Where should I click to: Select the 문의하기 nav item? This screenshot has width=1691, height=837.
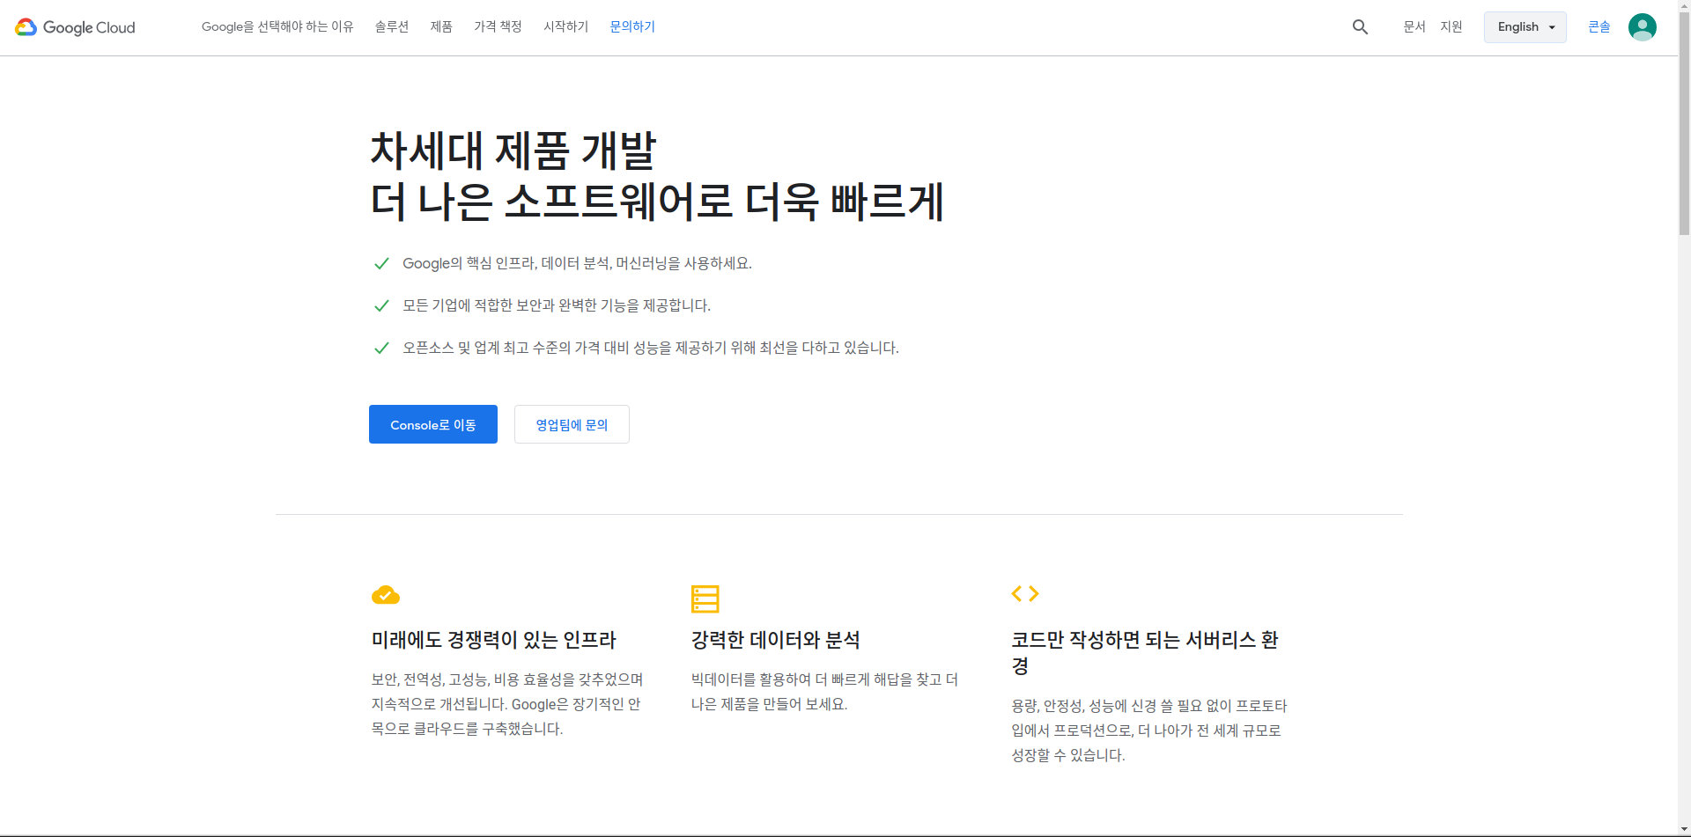point(632,27)
